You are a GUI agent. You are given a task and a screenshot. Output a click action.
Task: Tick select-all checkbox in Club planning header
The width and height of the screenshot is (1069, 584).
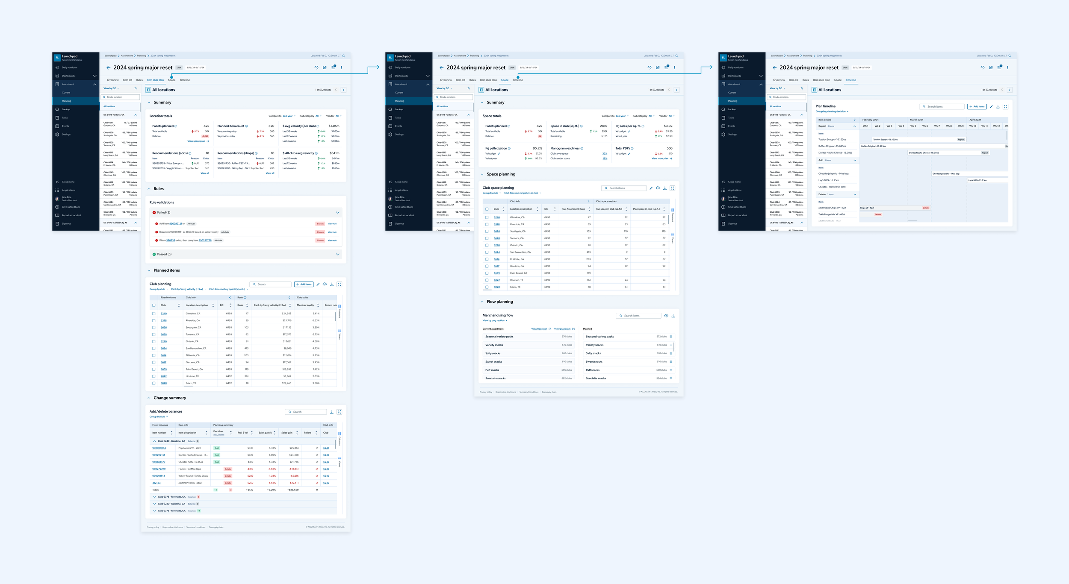[x=154, y=305]
